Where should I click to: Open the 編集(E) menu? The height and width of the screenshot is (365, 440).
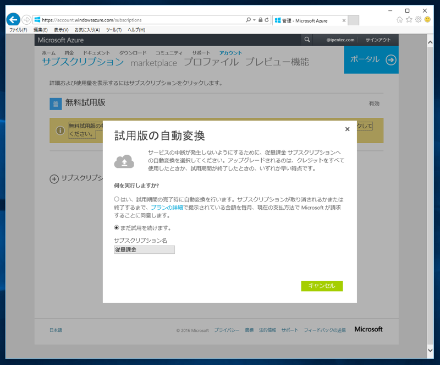[40, 30]
